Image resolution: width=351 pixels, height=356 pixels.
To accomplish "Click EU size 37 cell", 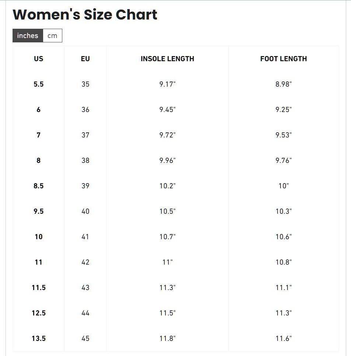I will 86,135.
